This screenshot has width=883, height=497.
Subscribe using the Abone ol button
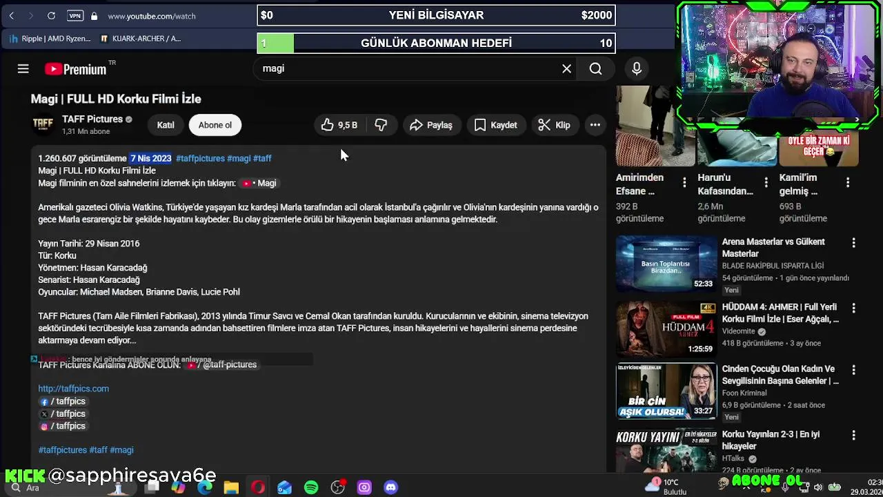click(215, 125)
